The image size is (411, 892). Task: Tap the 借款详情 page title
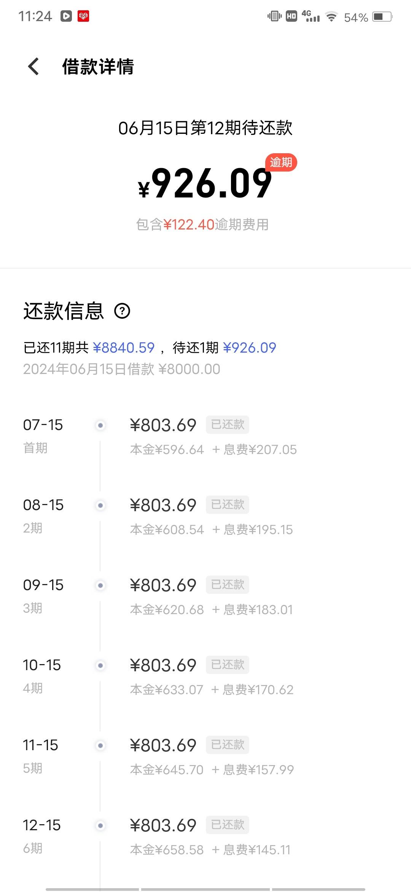(x=98, y=67)
